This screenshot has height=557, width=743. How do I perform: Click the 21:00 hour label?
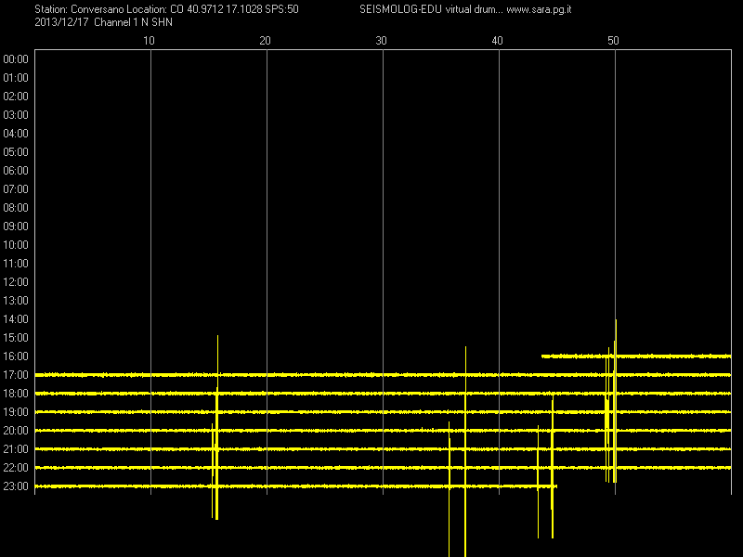(16, 449)
